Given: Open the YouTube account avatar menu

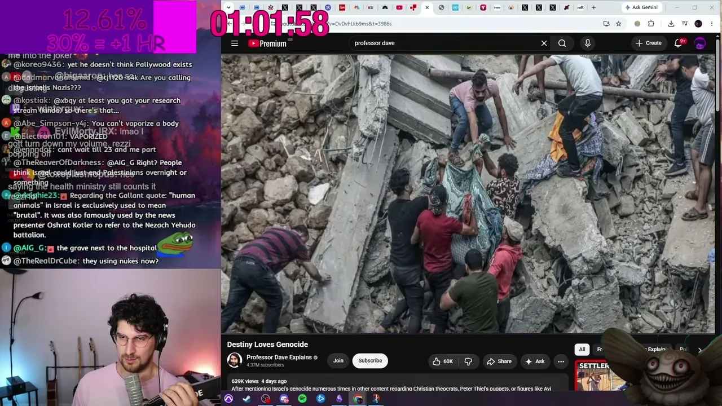Looking at the screenshot, I should point(700,43).
